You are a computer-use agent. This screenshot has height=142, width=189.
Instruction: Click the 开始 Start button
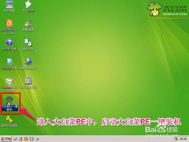point(6,139)
